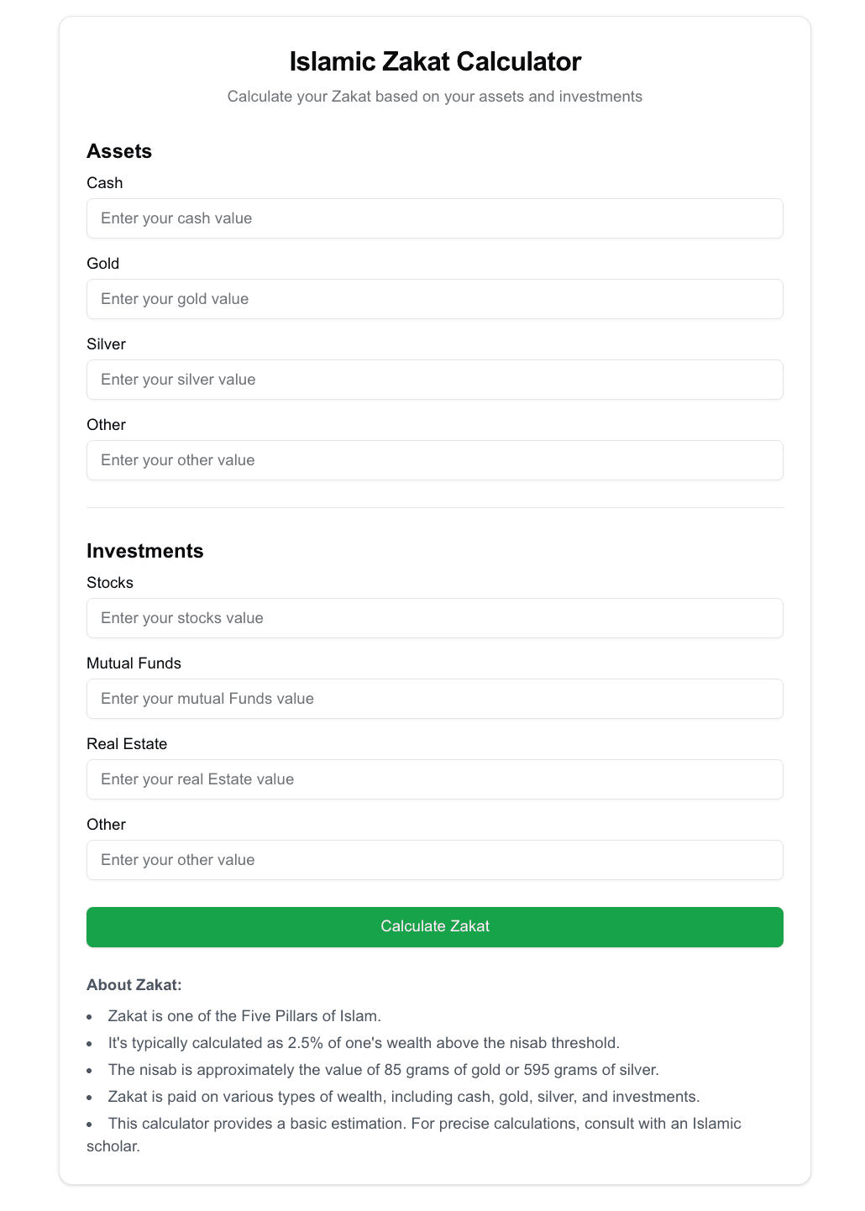Click the Cash value input field
865x1211 pixels.
tap(434, 218)
